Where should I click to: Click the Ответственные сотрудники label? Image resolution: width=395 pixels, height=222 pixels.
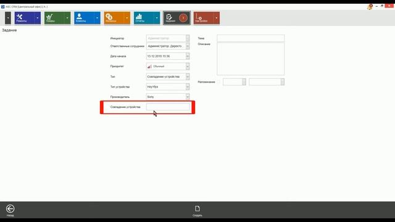tap(127, 46)
